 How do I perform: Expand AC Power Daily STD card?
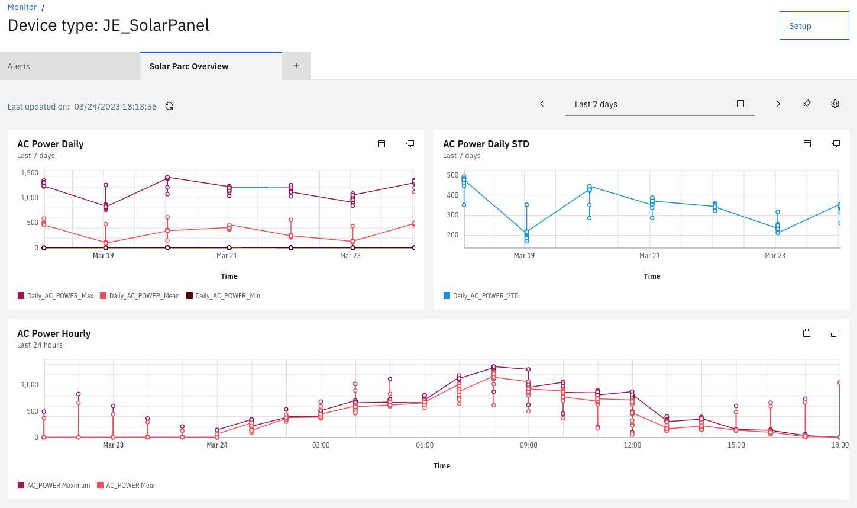836,144
